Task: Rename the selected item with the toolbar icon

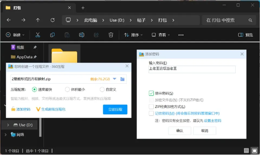Action: tap(82, 35)
